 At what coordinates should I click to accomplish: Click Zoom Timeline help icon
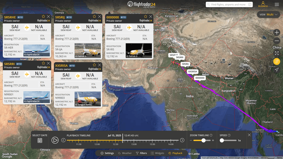(x=211, y=135)
